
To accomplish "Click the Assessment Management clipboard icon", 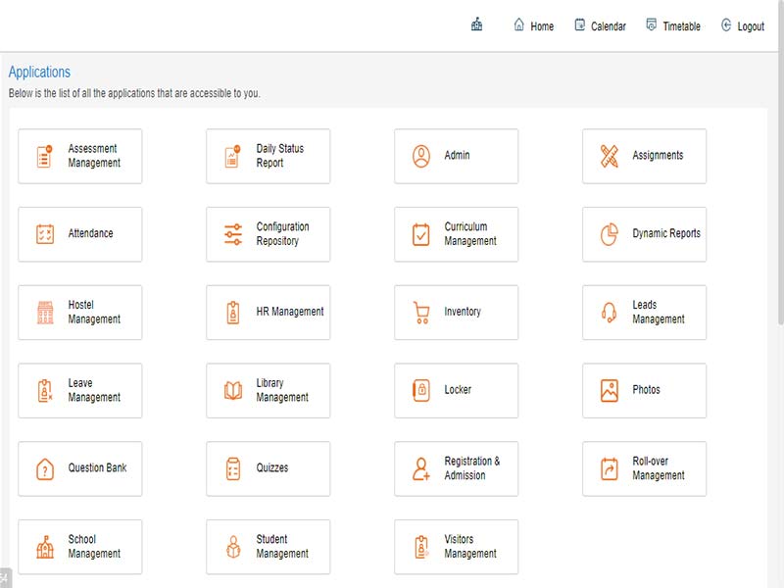I will point(44,156).
